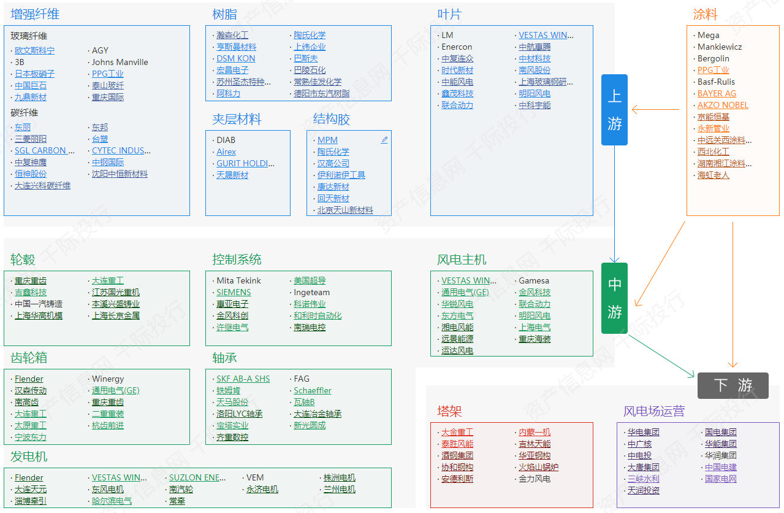784x513 pixels.
Task: Open the 重庆国际 link
Action: [108, 97]
